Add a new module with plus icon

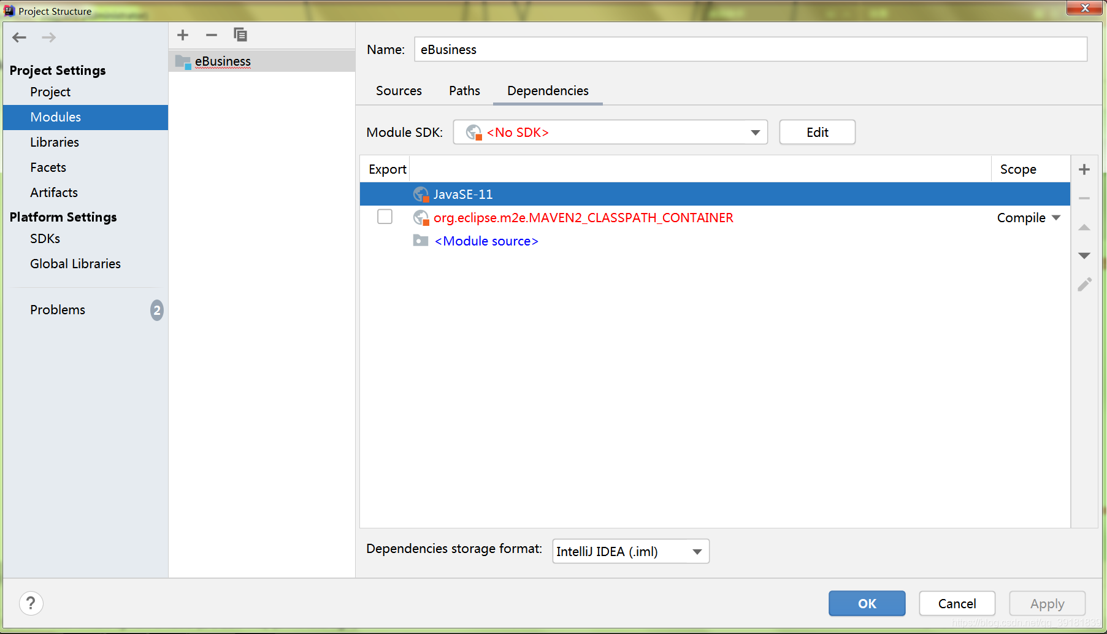point(183,35)
